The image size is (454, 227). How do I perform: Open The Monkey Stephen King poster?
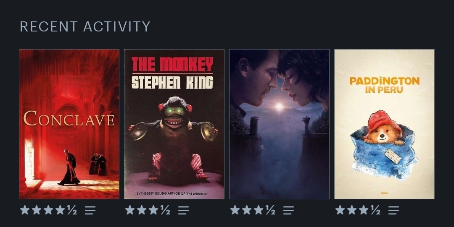(174, 124)
